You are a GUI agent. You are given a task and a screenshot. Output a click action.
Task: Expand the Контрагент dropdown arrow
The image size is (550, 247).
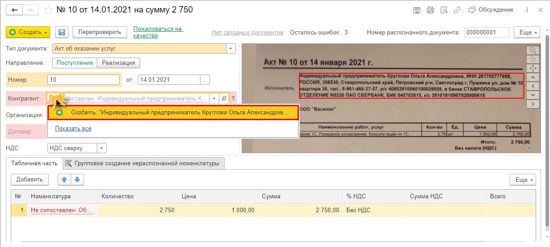click(214, 98)
